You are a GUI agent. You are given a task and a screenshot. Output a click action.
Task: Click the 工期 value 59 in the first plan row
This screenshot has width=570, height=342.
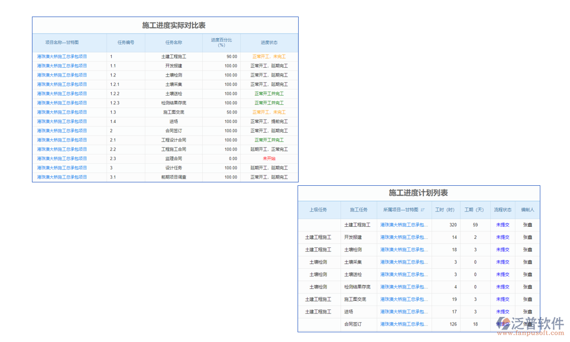pyautogui.click(x=475, y=225)
